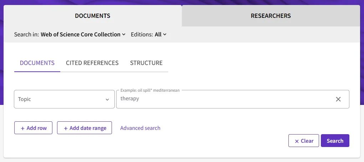The width and height of the screenshot is (364, 162).
Task: Click the Add date range button
Action: tap(84, 128)
